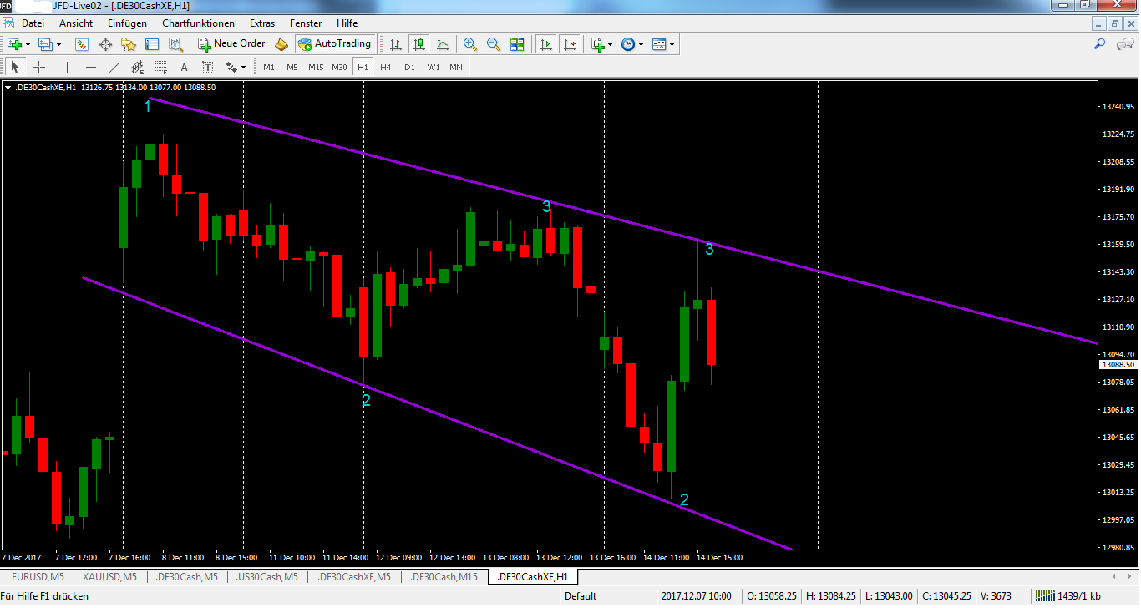Image resolution: width=1141 pixels, height=608 pixels.
Task: Select the W1 timeframe button
Action: coord(434,67)
